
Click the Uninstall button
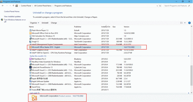tap(45, 23)
